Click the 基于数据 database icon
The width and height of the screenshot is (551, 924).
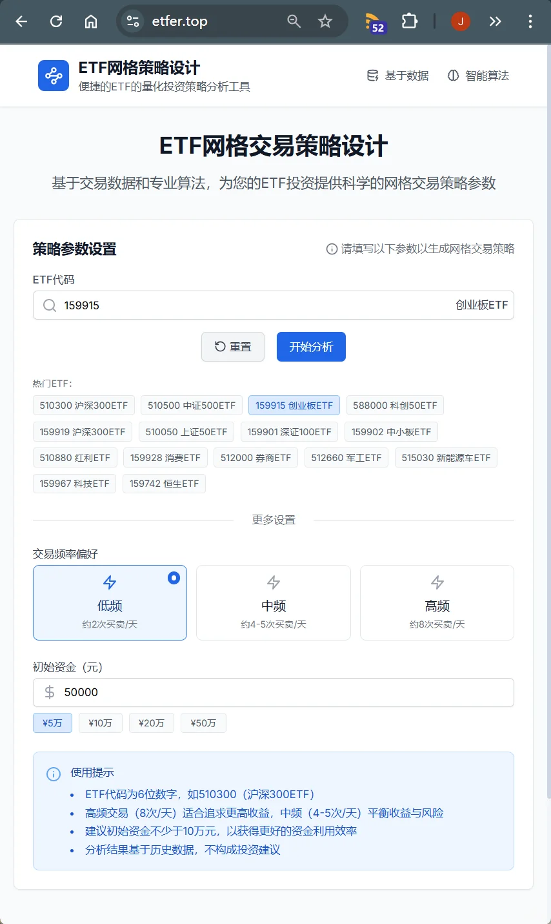[373, 75]
